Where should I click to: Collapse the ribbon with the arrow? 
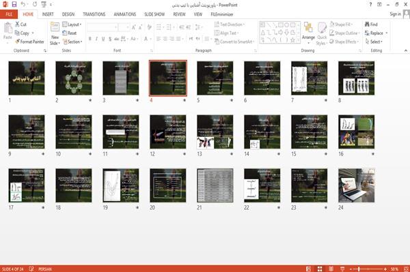[406, 50]
